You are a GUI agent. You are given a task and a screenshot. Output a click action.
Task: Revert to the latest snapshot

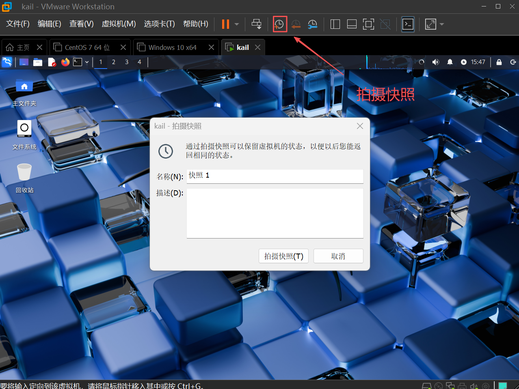(x=296, y=24)
